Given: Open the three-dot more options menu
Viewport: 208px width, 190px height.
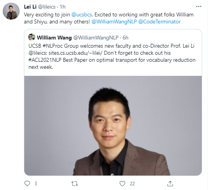Looking at the screenshot, I should (199, 7).
